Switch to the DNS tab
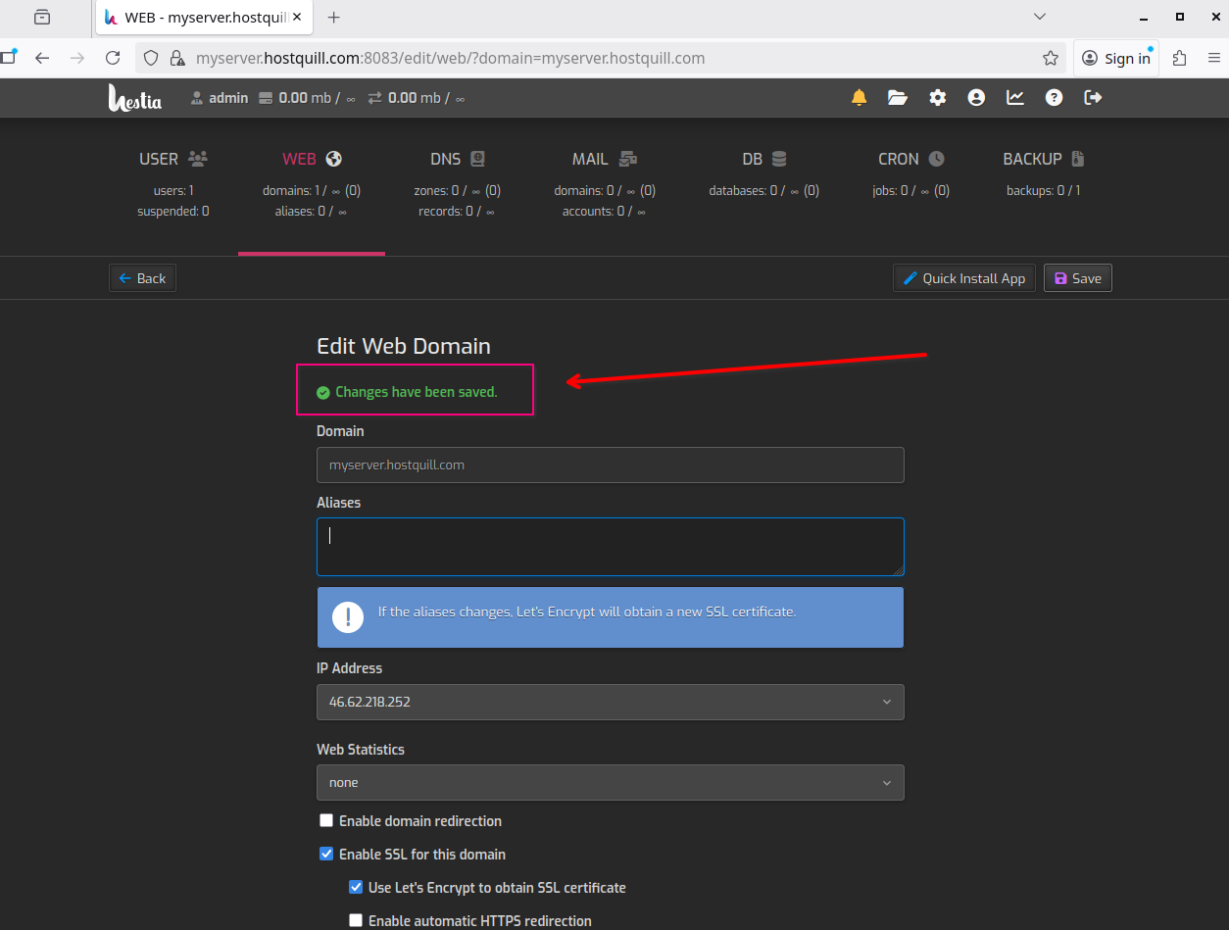 (458, 159)
